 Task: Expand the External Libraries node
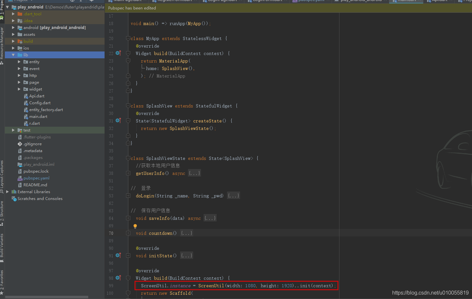(x=7, y=192)
